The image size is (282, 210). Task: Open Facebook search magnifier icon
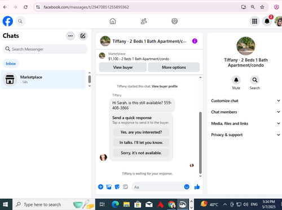[20, 21]
